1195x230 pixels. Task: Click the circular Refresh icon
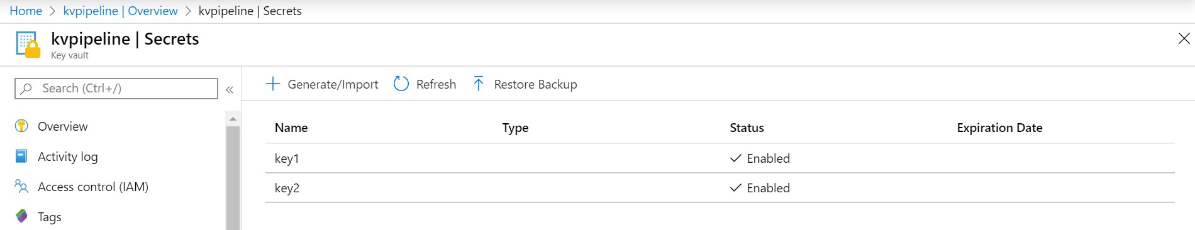(x=401, y=84)
